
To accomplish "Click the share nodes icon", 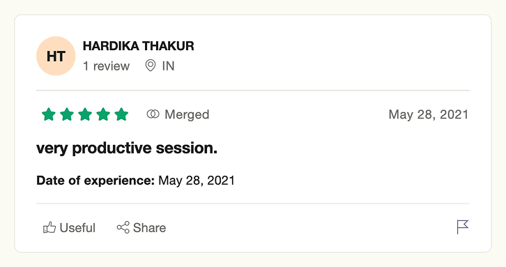I will click(123, 227).
